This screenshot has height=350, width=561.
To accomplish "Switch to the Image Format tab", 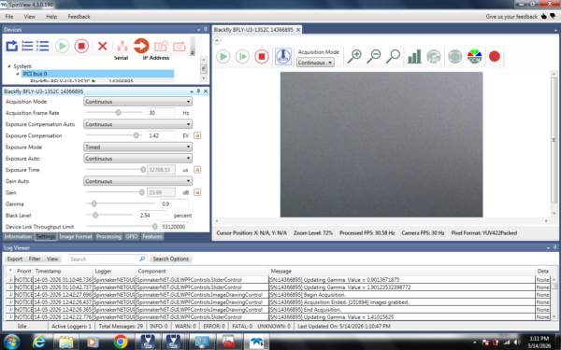I will click(x=76, y=236).
